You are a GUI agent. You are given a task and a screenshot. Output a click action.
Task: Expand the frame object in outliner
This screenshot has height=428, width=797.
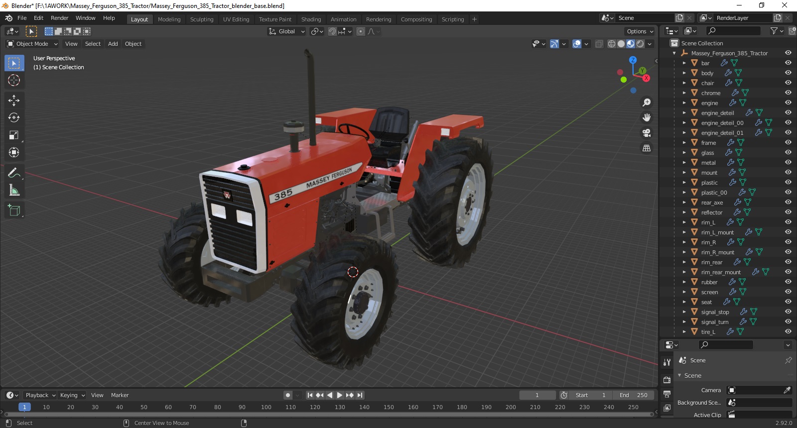pos(684,143)
